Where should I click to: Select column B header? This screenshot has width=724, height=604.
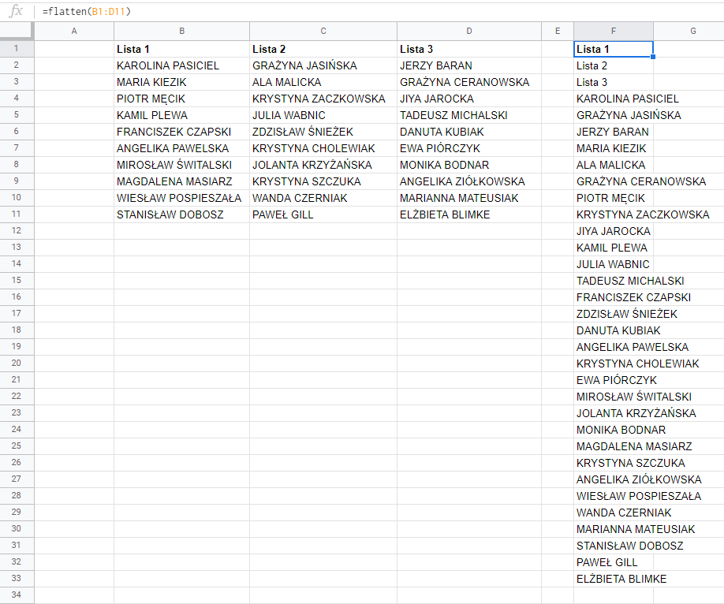click(181, 31)
